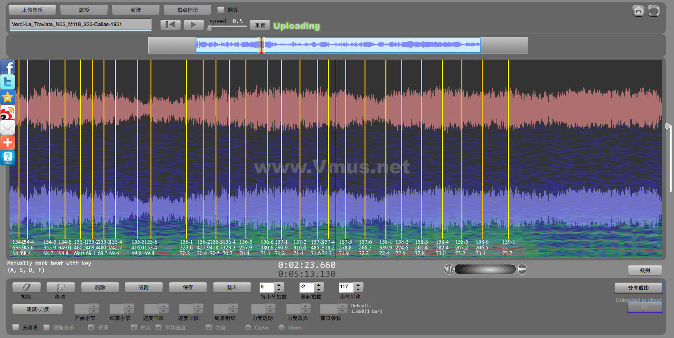Viewport: 674px width, 338px height.
Task: Share via the Weibo icon
Action: tap(8, 113)
